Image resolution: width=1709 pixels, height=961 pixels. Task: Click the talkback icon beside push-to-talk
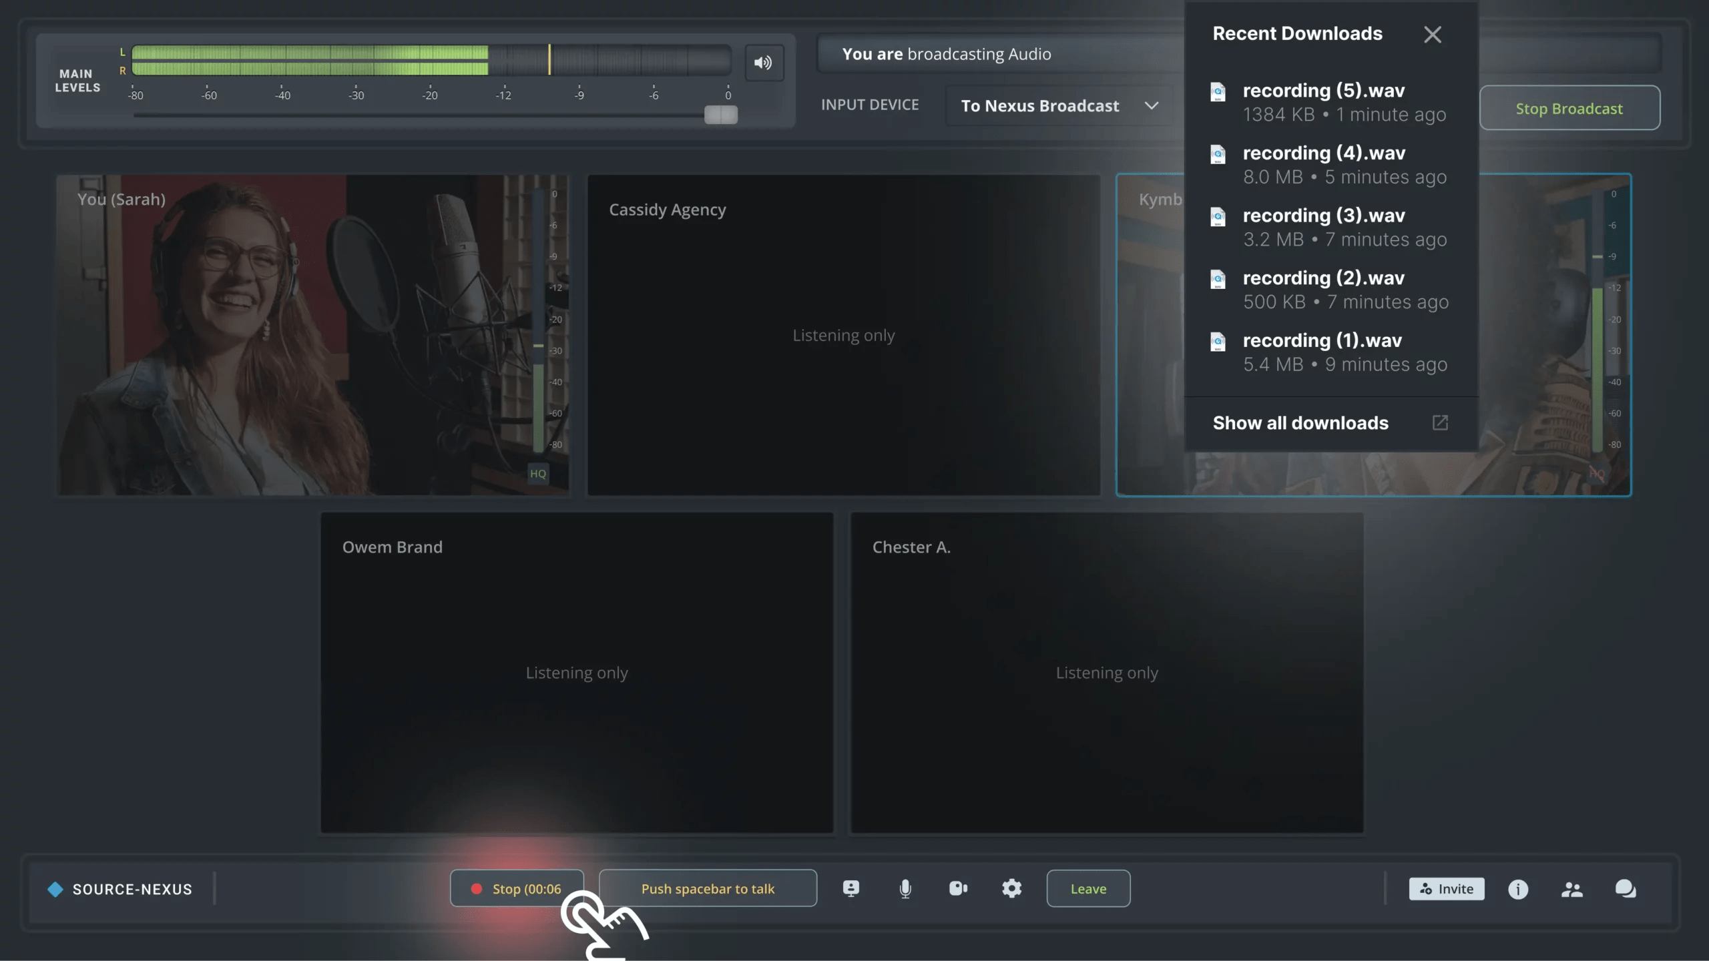[851, 889]
